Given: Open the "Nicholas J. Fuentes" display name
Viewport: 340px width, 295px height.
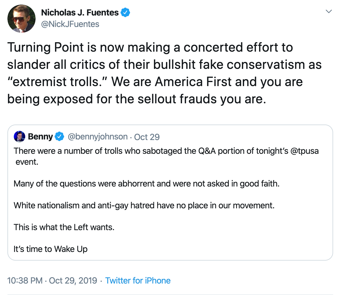Looking at the screenshot, I should [x=80, y=12].
